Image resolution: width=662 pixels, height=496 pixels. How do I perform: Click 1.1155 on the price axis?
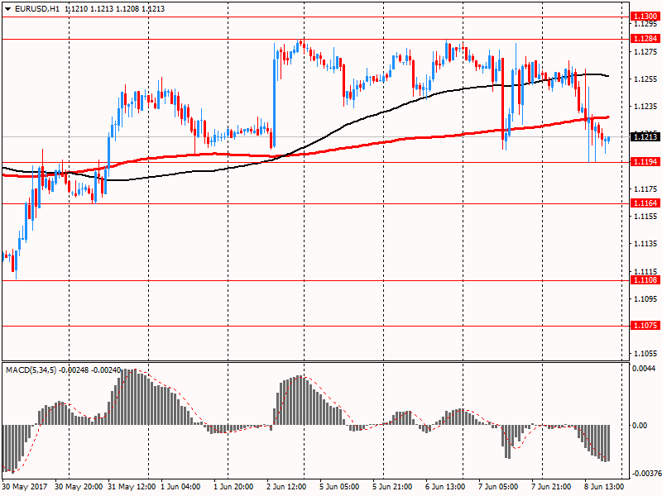click(646, 217)
